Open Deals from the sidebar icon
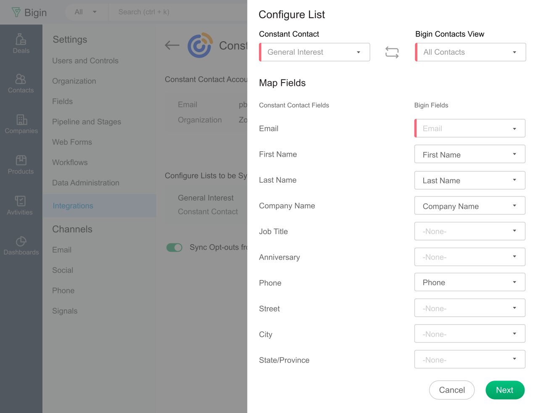The width and height of the screenshot is (538, 413). click(x=21, y=39)
